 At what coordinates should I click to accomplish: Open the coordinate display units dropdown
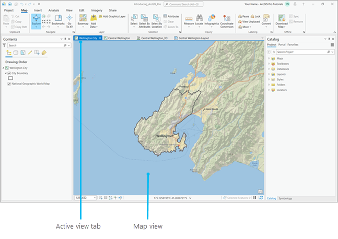[x=190, y=198]
